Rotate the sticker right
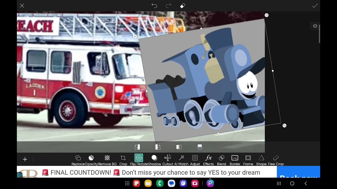Image resolution: width=337 pixels, height=189 pixels. [158, 147]
